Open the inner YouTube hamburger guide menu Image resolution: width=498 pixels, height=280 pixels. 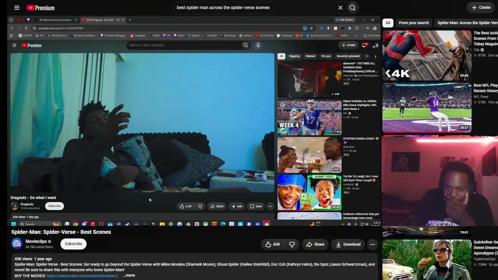coord(14,45)
